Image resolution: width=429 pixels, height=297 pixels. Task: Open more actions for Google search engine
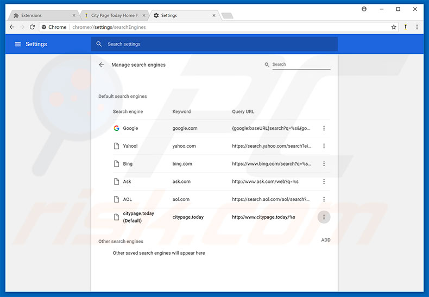coord(324,128)
